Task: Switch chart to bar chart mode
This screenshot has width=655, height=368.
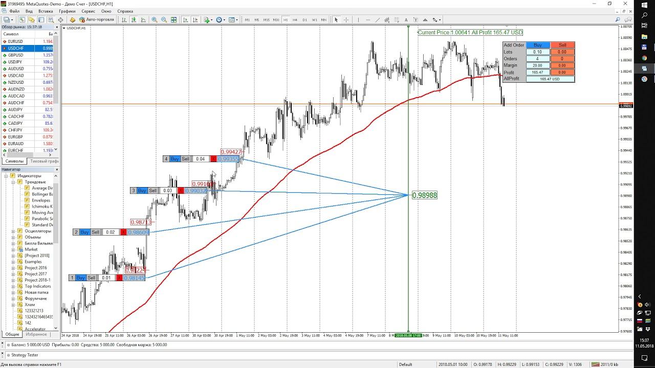Action: pyautogui.click(x=124, y=20)
